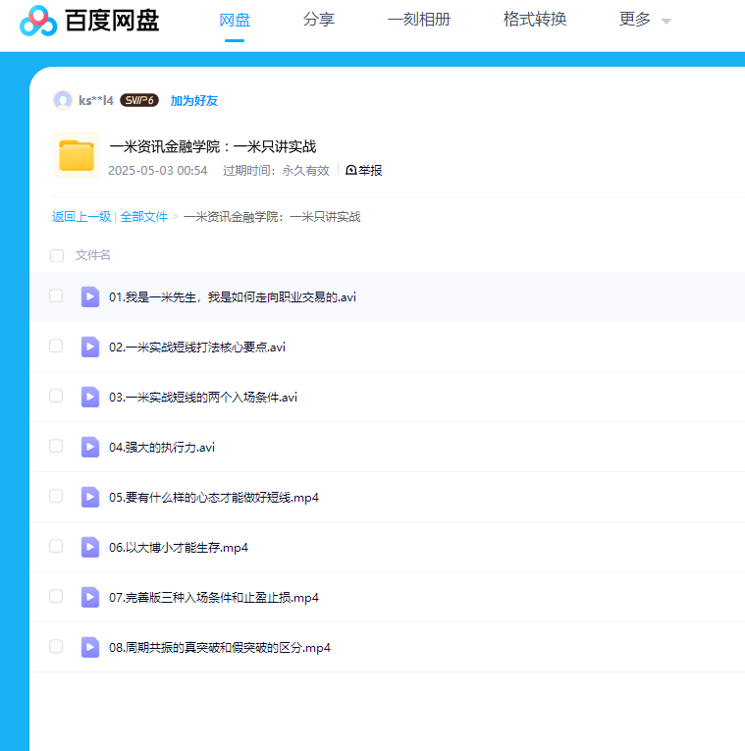This screenshot has width=745, height=751.
Task: Click the Baidu Netdisk logo icon
Action: coord(38,21)
